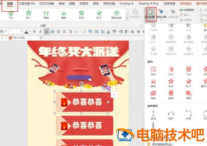Screen dimensions: 207x146
Task: Increase font size with larger A icon
Action: [x=35, y=32]
